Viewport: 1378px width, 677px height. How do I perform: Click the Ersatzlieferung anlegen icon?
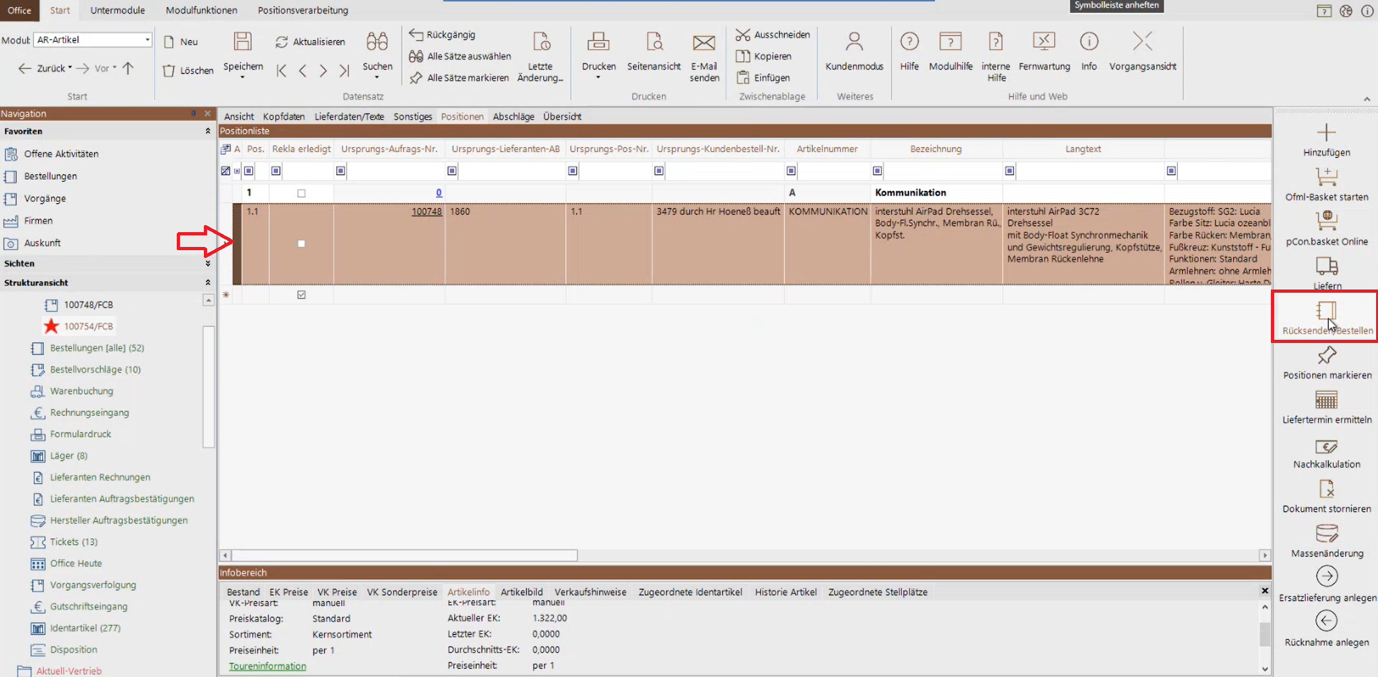point(1326,576)
